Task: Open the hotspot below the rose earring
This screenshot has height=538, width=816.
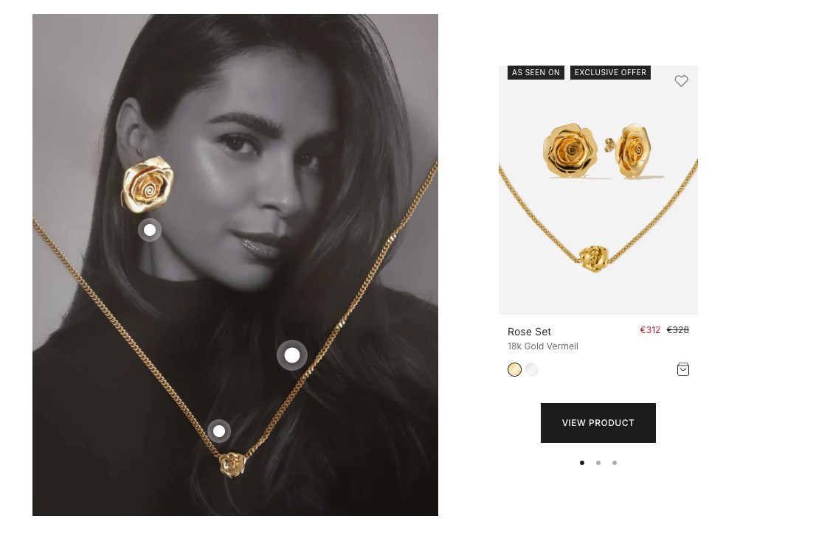Action: 150,230
